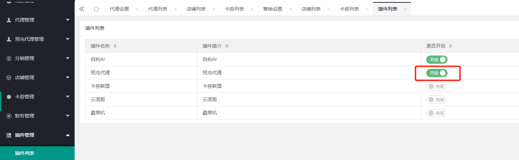The image size is (519, 160).
Task: Click the 插件管理 grid icon
Action: tap(9, 135)
